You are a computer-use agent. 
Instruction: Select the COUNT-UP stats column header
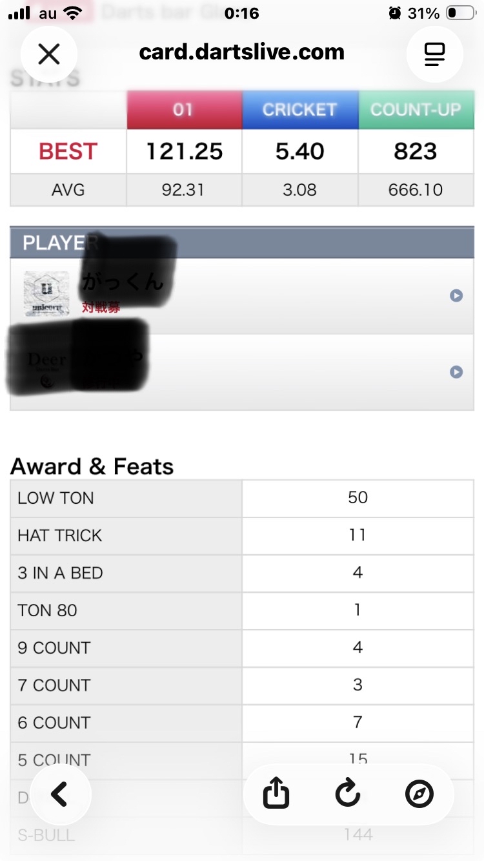[x=416, y=110]
